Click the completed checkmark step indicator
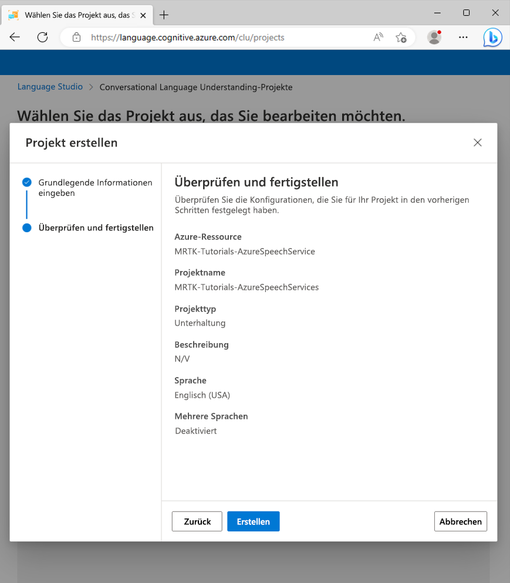 27,182
